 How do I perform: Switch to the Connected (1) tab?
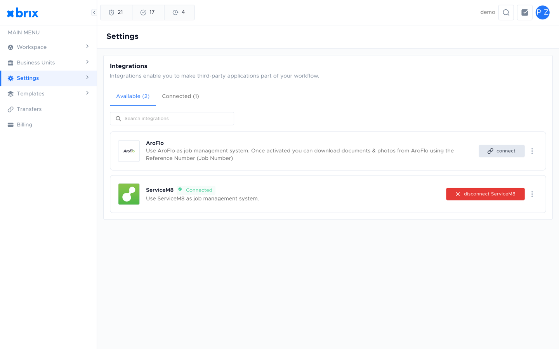181,97
